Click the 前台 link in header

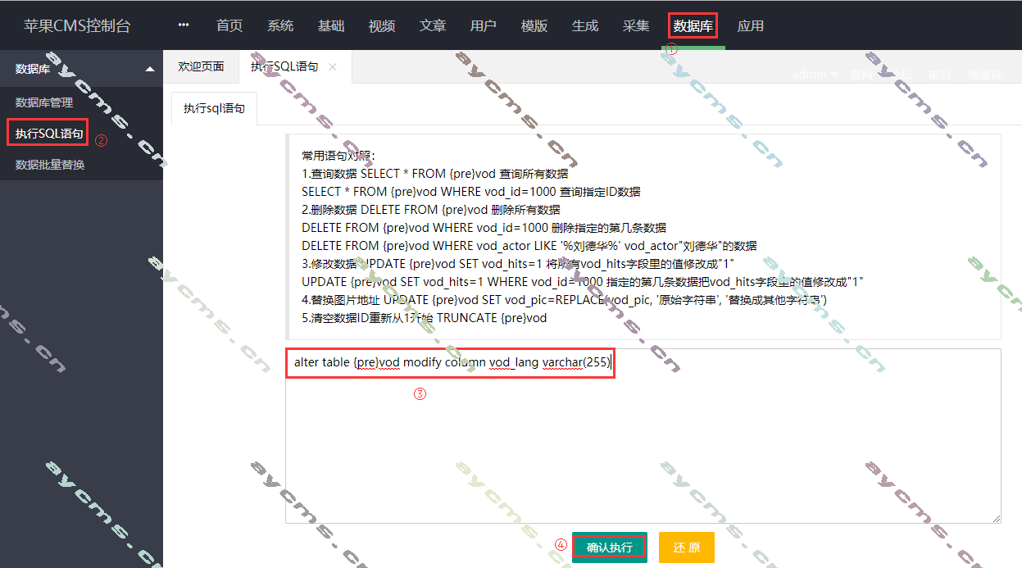click(939, 75)
